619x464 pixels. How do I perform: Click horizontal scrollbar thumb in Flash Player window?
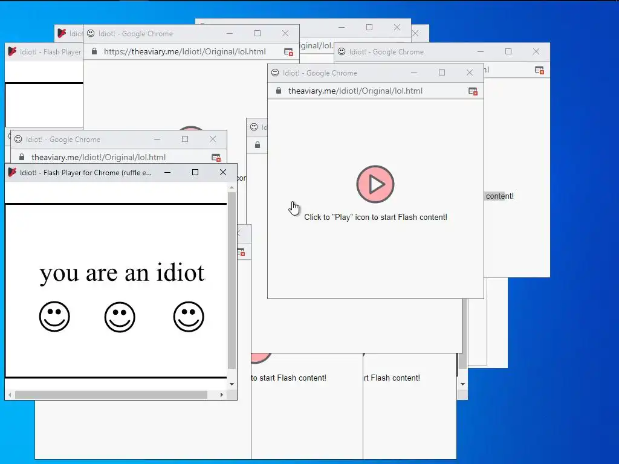tap(111, 395)
